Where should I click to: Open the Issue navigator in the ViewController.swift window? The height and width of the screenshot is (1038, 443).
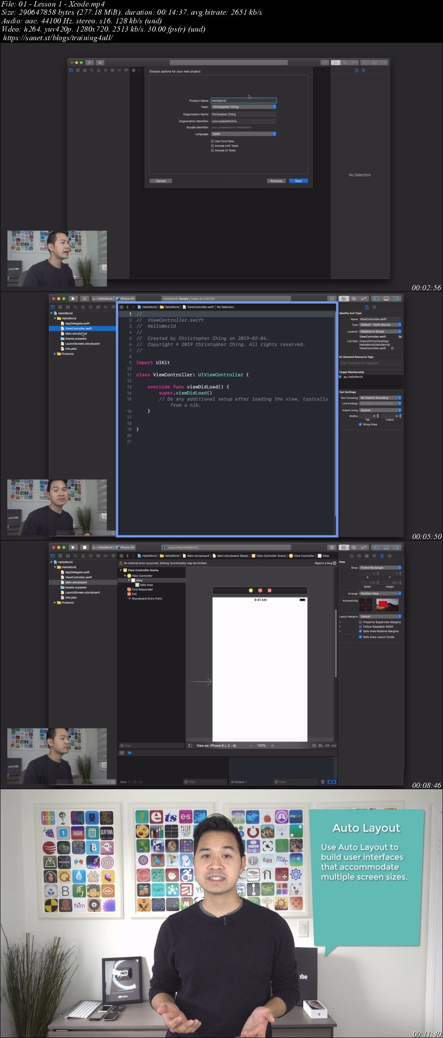click(83, 307)
